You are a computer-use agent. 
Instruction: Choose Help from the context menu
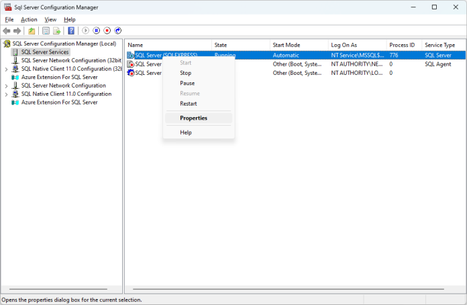[x=199, y=132]
